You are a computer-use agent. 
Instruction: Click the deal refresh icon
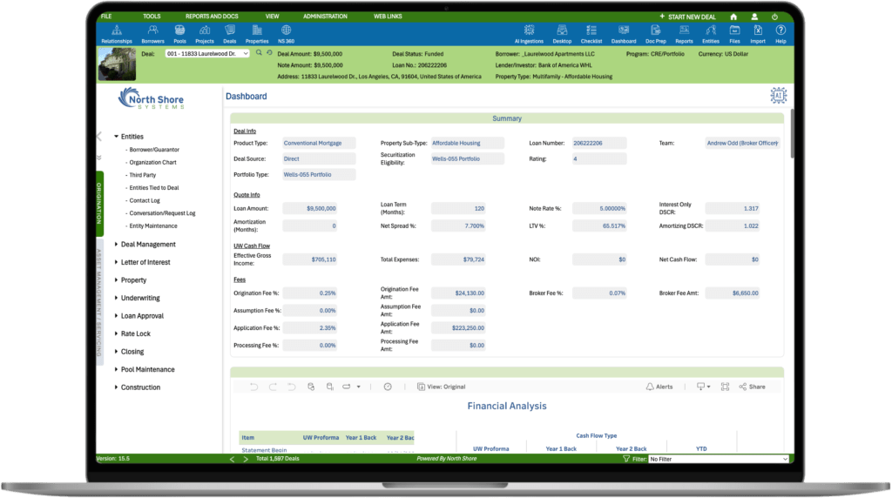(270, 53)
